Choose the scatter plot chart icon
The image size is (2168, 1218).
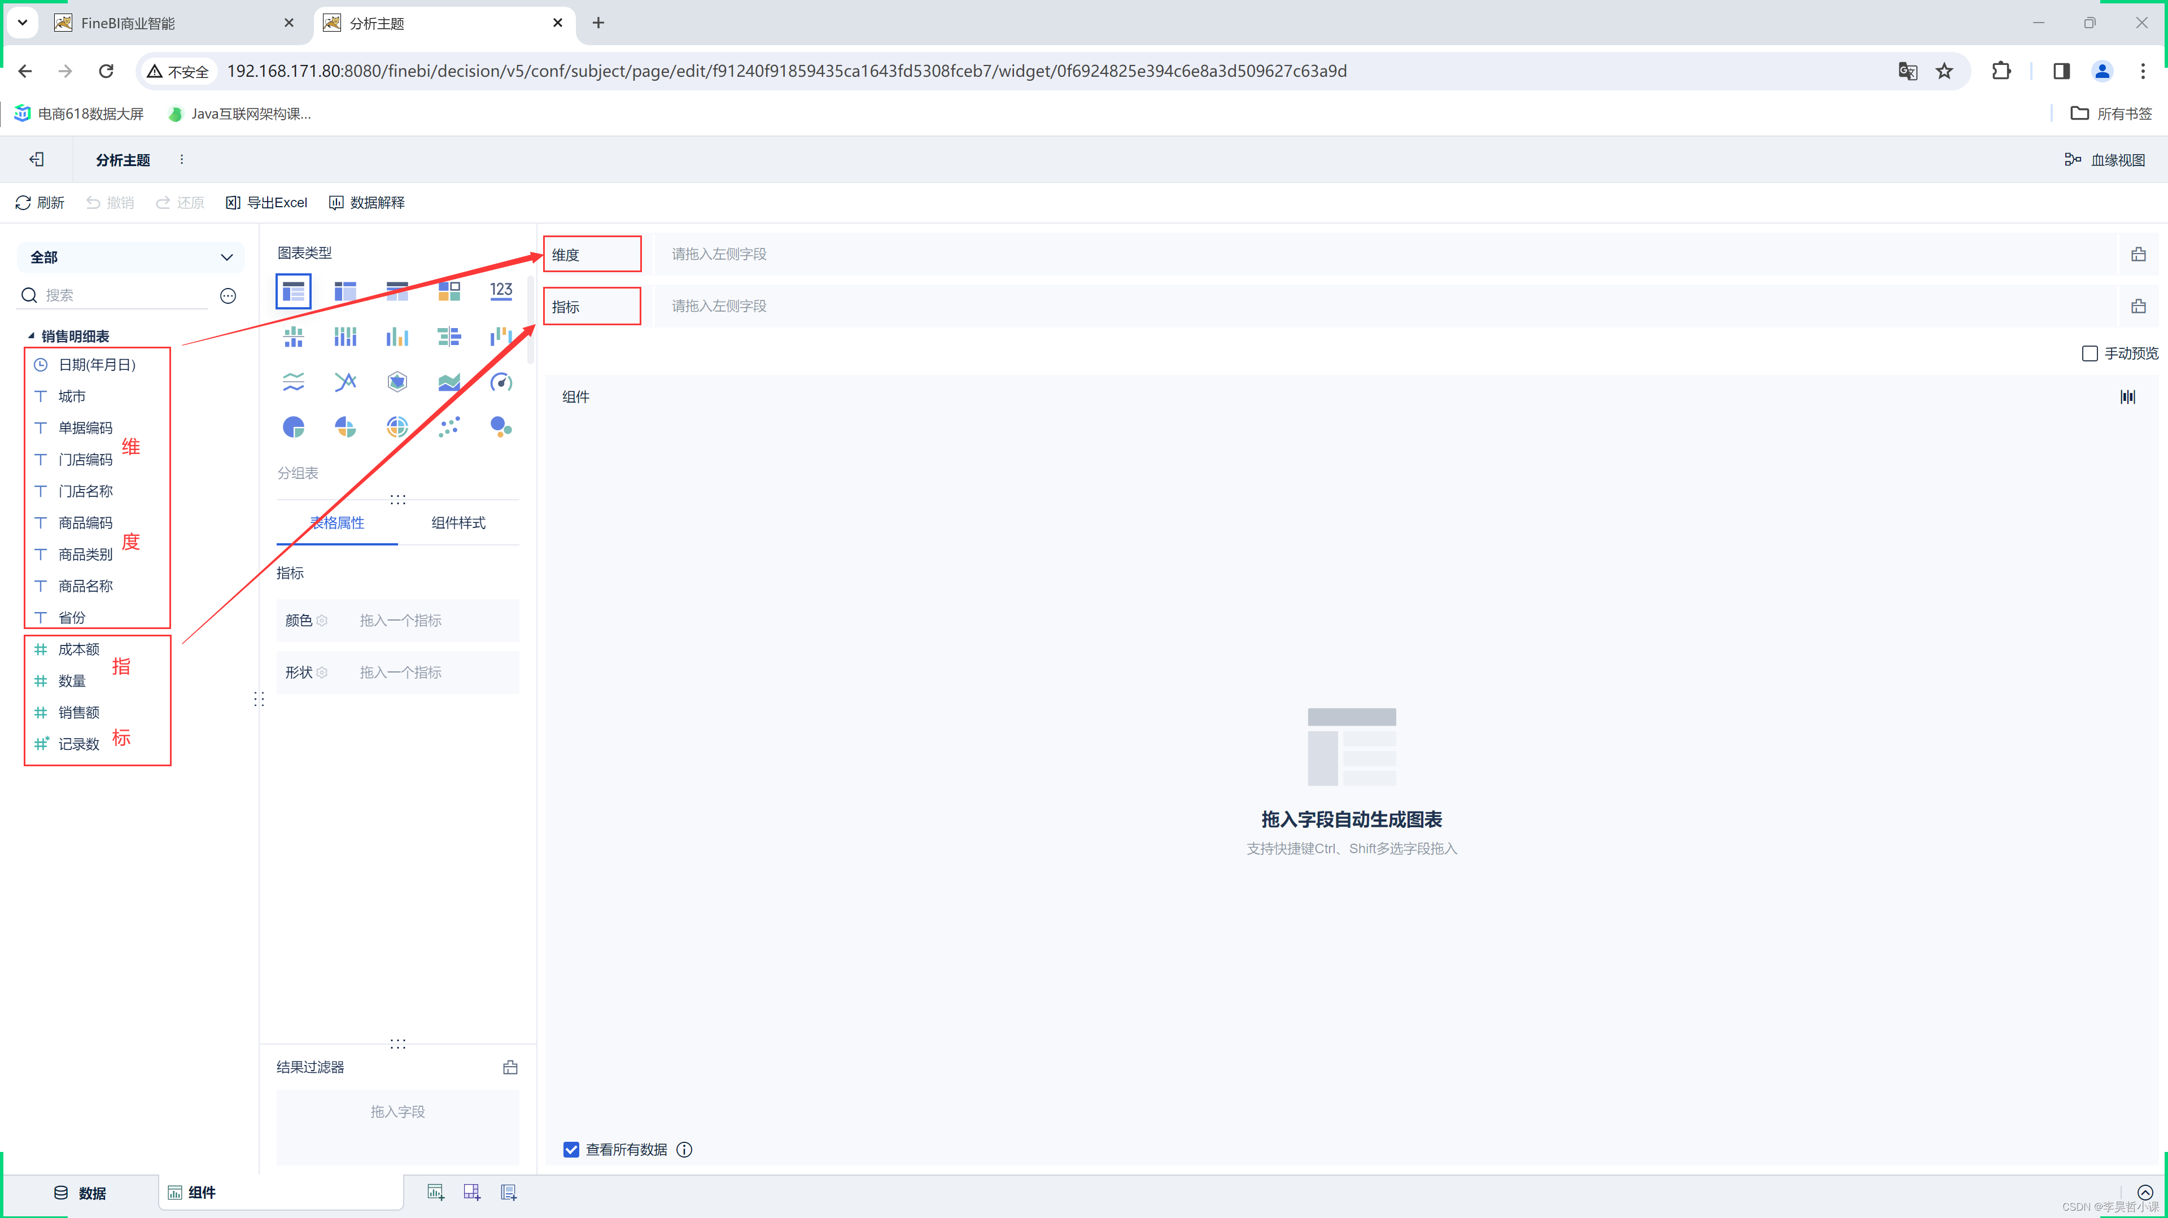pyautogui.click(x=449, y=427)
